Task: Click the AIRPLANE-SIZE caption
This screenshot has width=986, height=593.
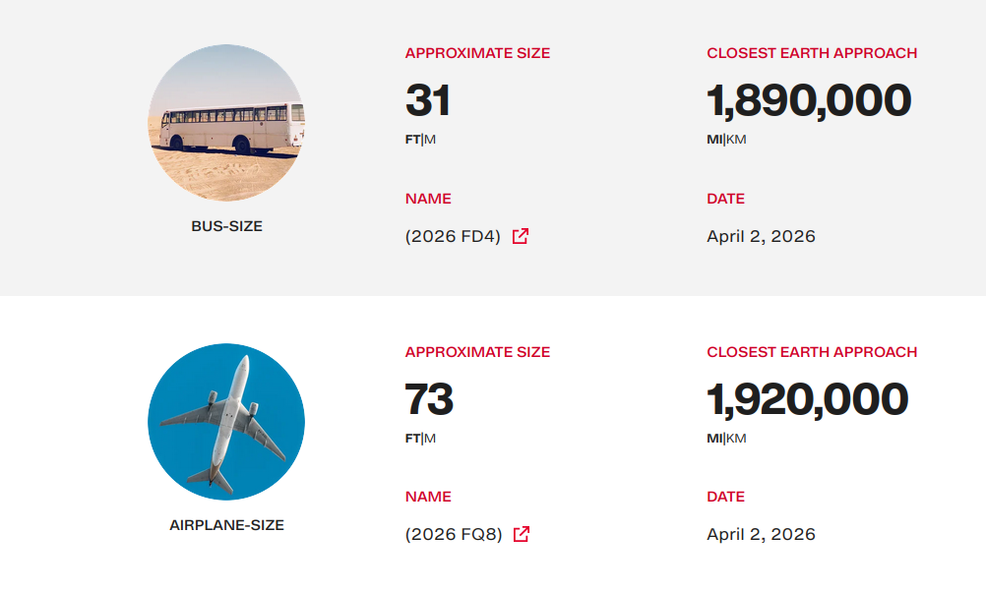Action: pos(226,525)
